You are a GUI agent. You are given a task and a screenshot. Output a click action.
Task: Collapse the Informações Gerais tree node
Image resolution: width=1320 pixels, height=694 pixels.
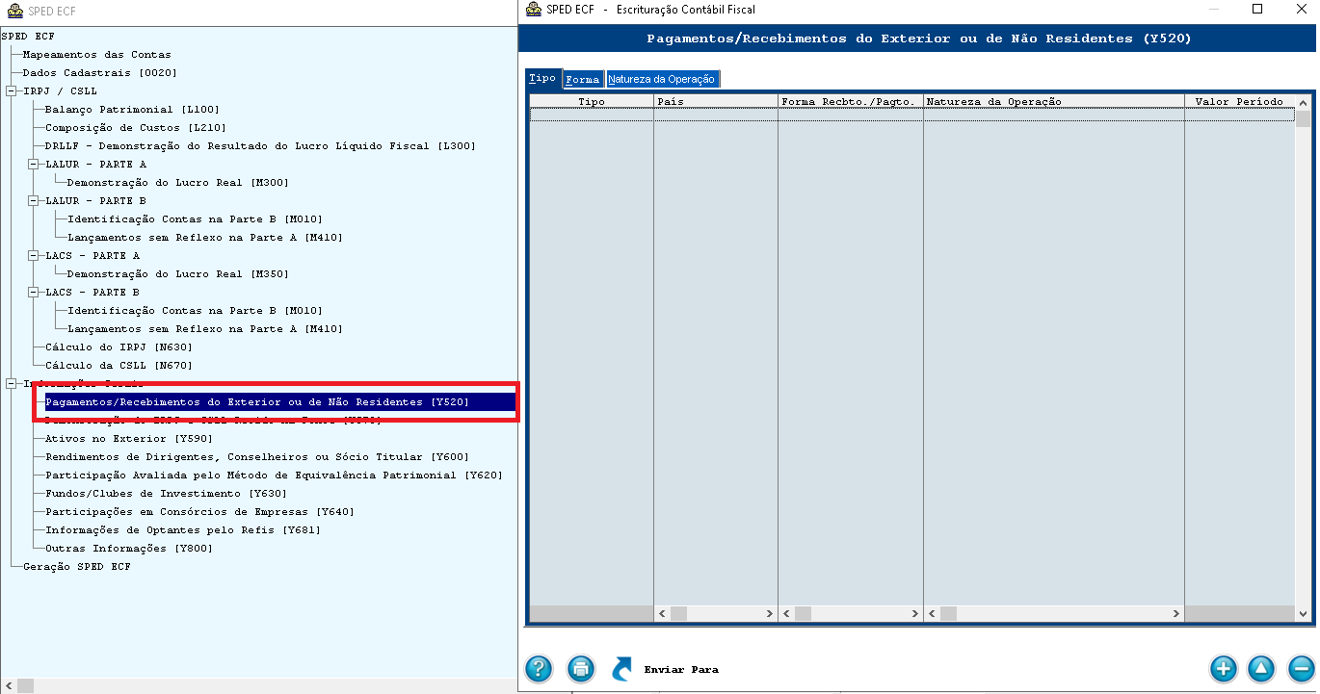[12, 384]
